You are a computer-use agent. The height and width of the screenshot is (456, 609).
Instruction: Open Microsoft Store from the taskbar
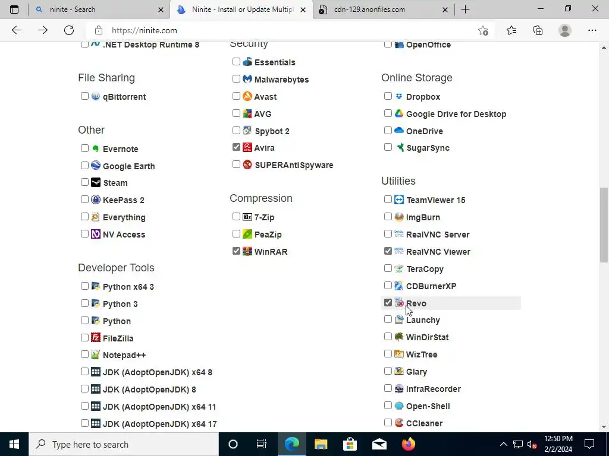pyautogui.click(x=350, y=444)
